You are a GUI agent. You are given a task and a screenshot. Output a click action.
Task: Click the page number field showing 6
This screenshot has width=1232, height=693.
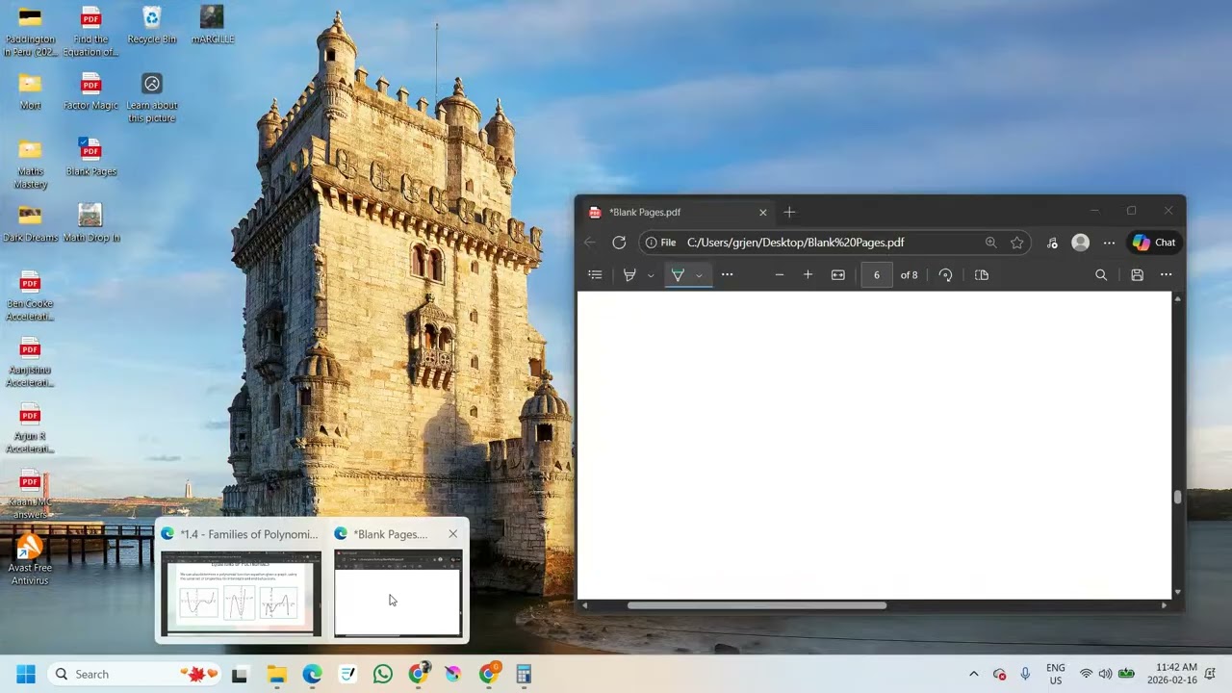876,275
